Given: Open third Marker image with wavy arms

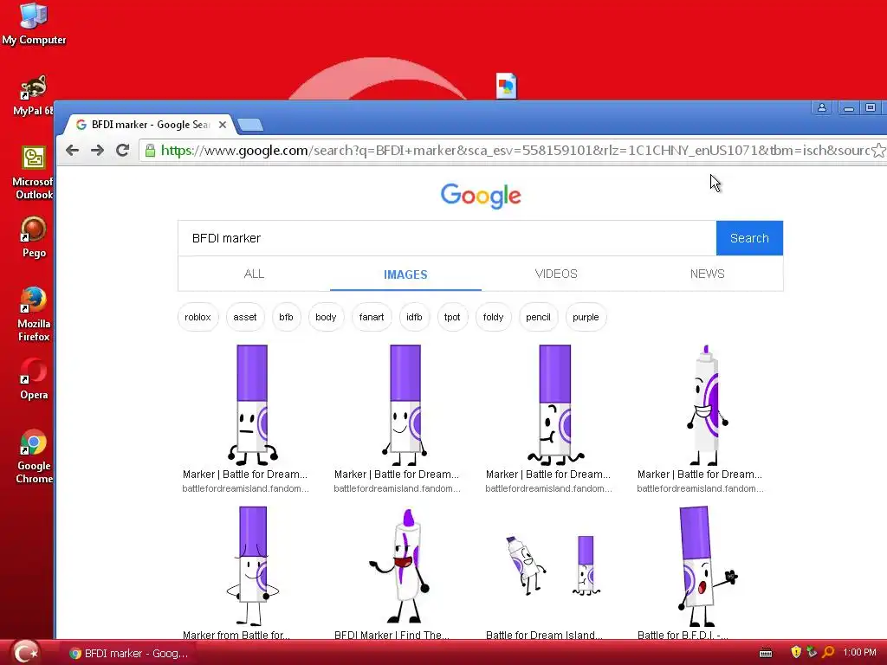Looking at the screenshot, I should tap(555, 405).
